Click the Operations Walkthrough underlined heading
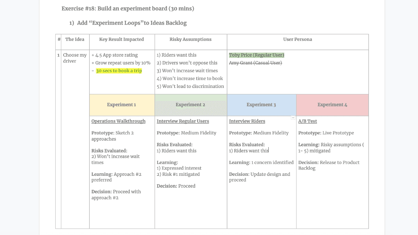Viewport: 418px width, 235px height. tap(118, 121)
